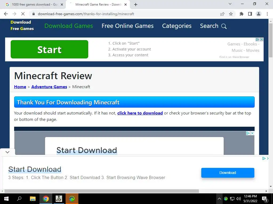Open Adventure Games breadcrumb link
The image size is (273, 204).
(x=49, y=87)
